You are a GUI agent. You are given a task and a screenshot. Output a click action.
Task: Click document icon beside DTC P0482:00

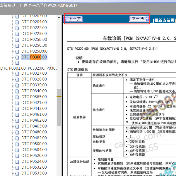point(17,138)
